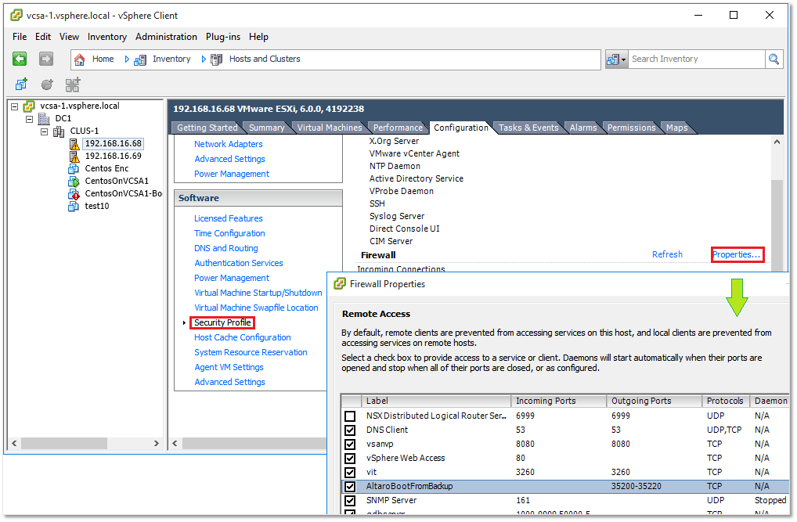Click the Inventory breadcrumb arrow
Image resolution: width=797 pixels, height=522 pixels.
(x=127, y=59)
